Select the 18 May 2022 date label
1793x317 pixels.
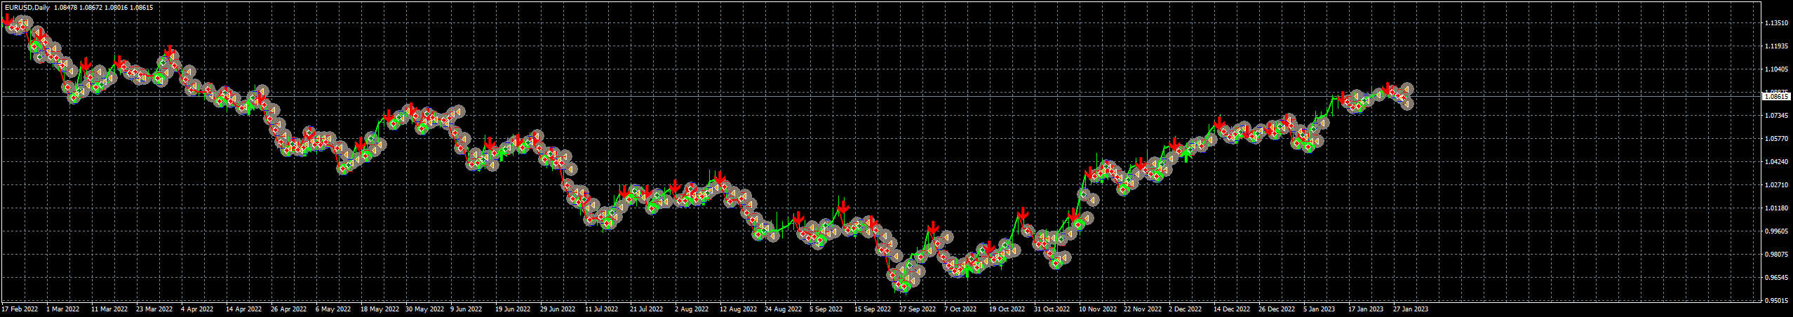coord(379,309)
